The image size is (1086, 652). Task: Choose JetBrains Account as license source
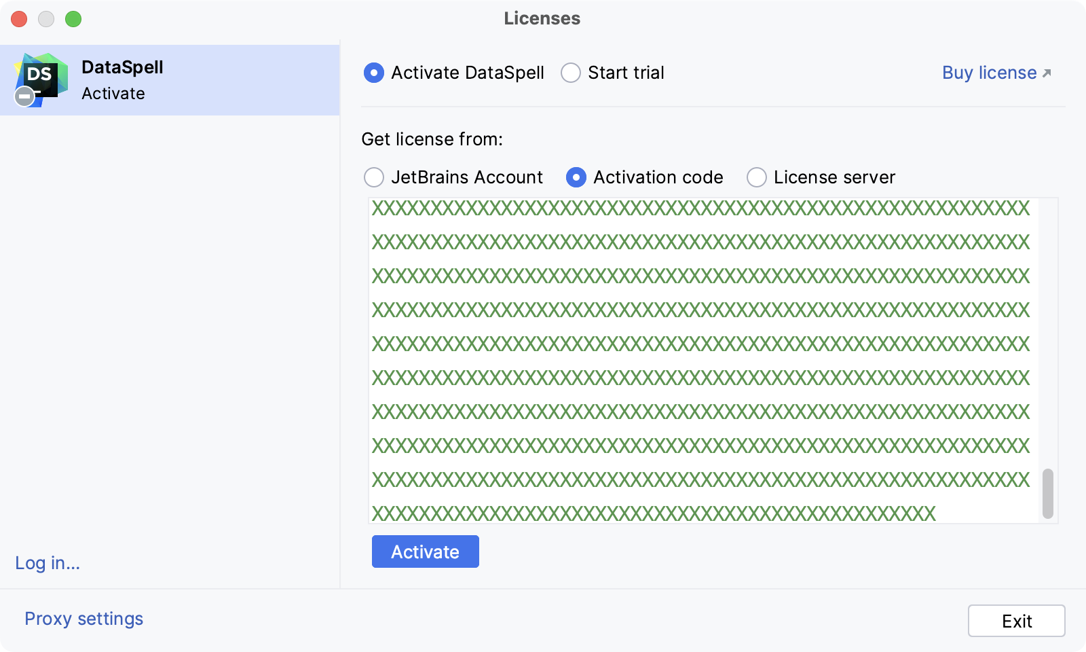point(373,177)
